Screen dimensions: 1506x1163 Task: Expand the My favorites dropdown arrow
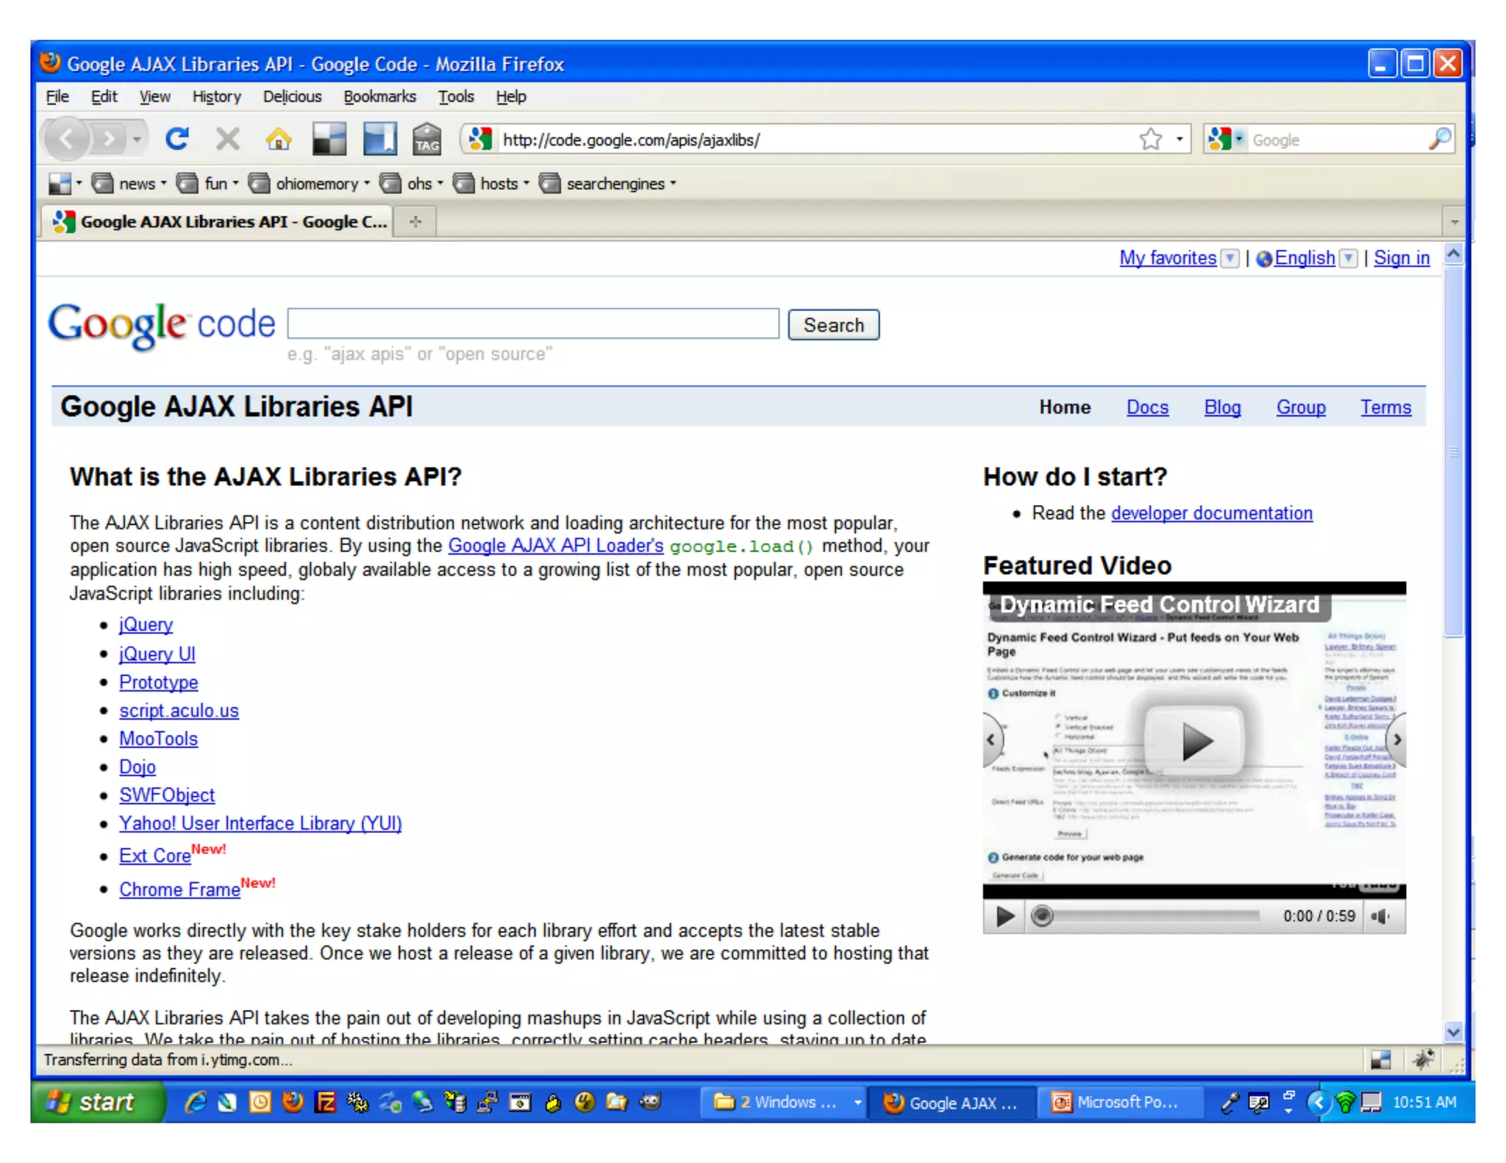click(x=1229, y=258)
